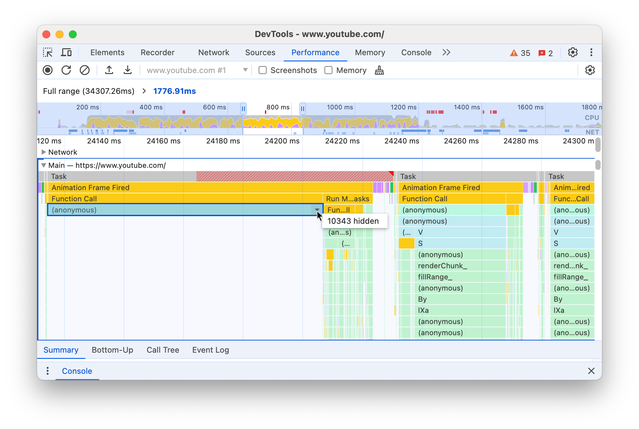Switch to the Call Tree tab

coord(163,350)
